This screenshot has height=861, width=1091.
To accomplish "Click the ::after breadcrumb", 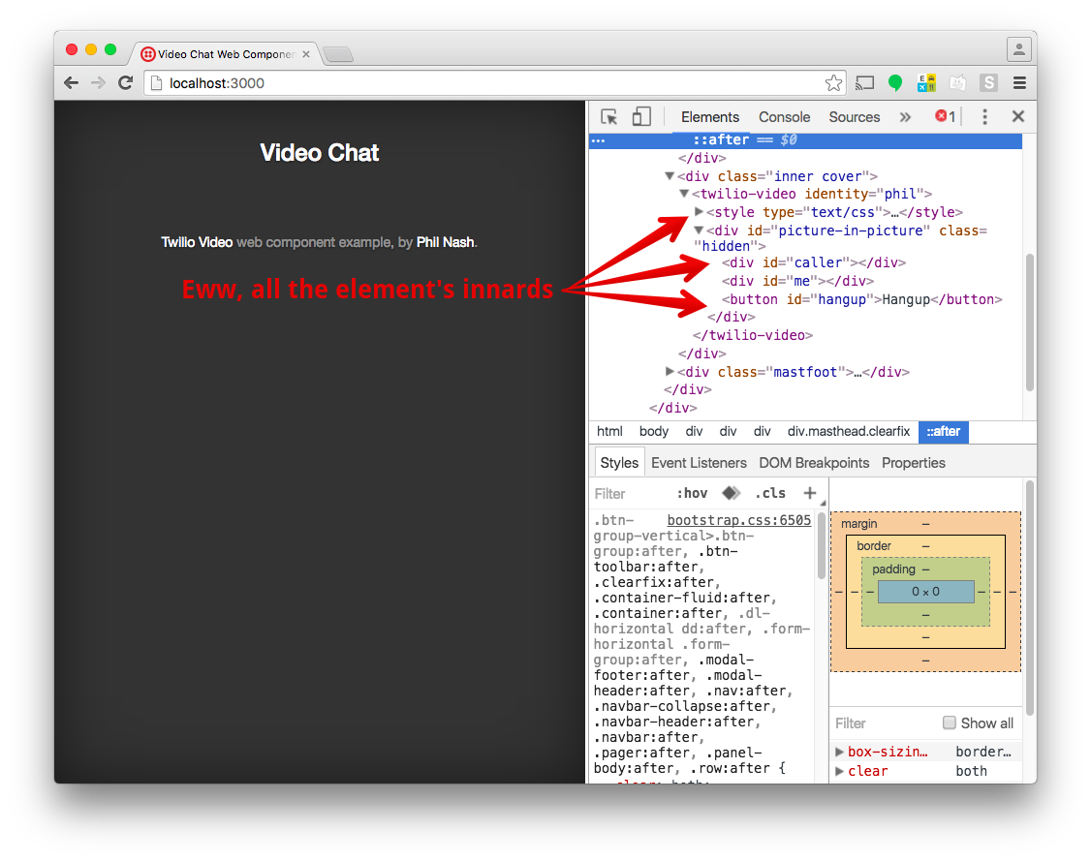I will (x=943, y=431).
